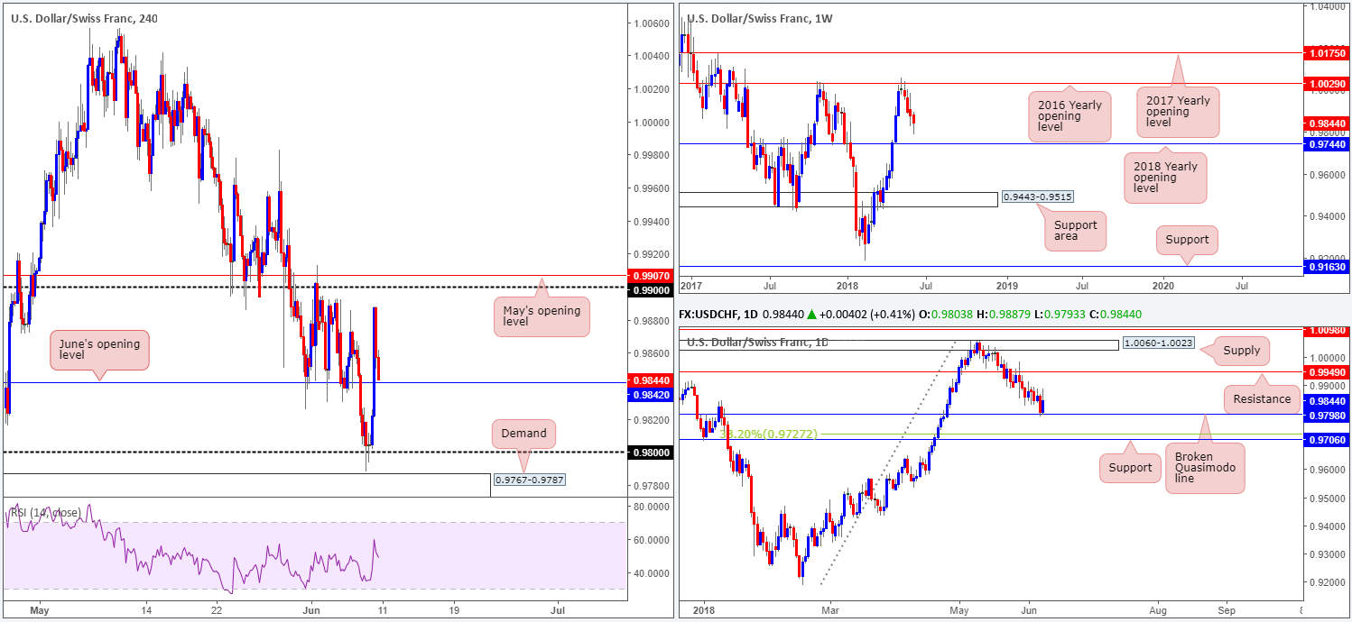Click the black 0.98000 price label
This screenshot has width=1352, height=622.
(650, 453)
